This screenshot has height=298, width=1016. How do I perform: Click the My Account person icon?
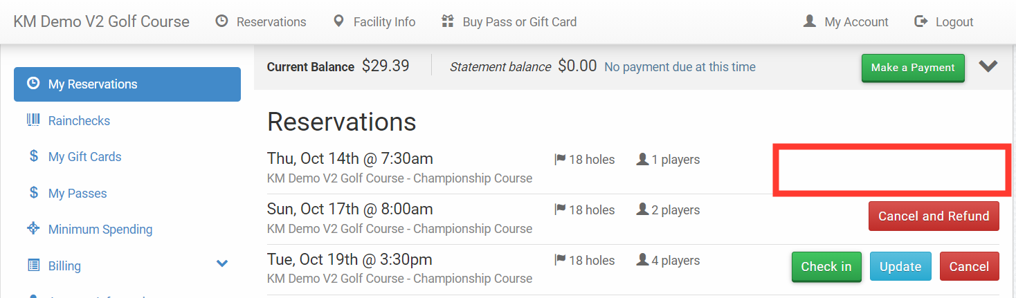[x=809, y=21]
